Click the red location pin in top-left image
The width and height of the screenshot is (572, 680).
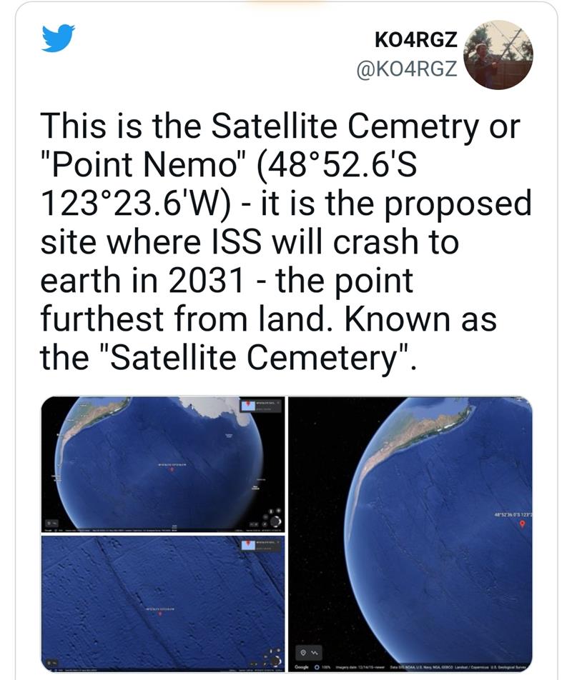[x=172, y=470]
